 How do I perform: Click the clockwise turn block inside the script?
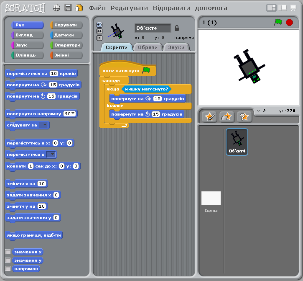coord(147,99)
